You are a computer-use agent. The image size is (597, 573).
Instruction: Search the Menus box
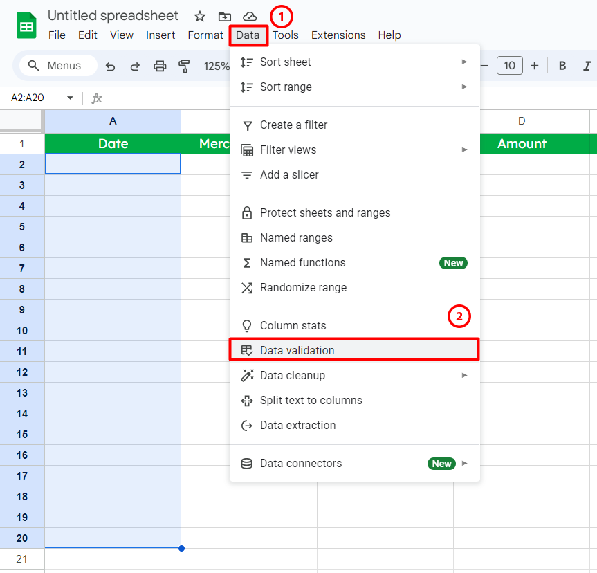pos(59,66)
